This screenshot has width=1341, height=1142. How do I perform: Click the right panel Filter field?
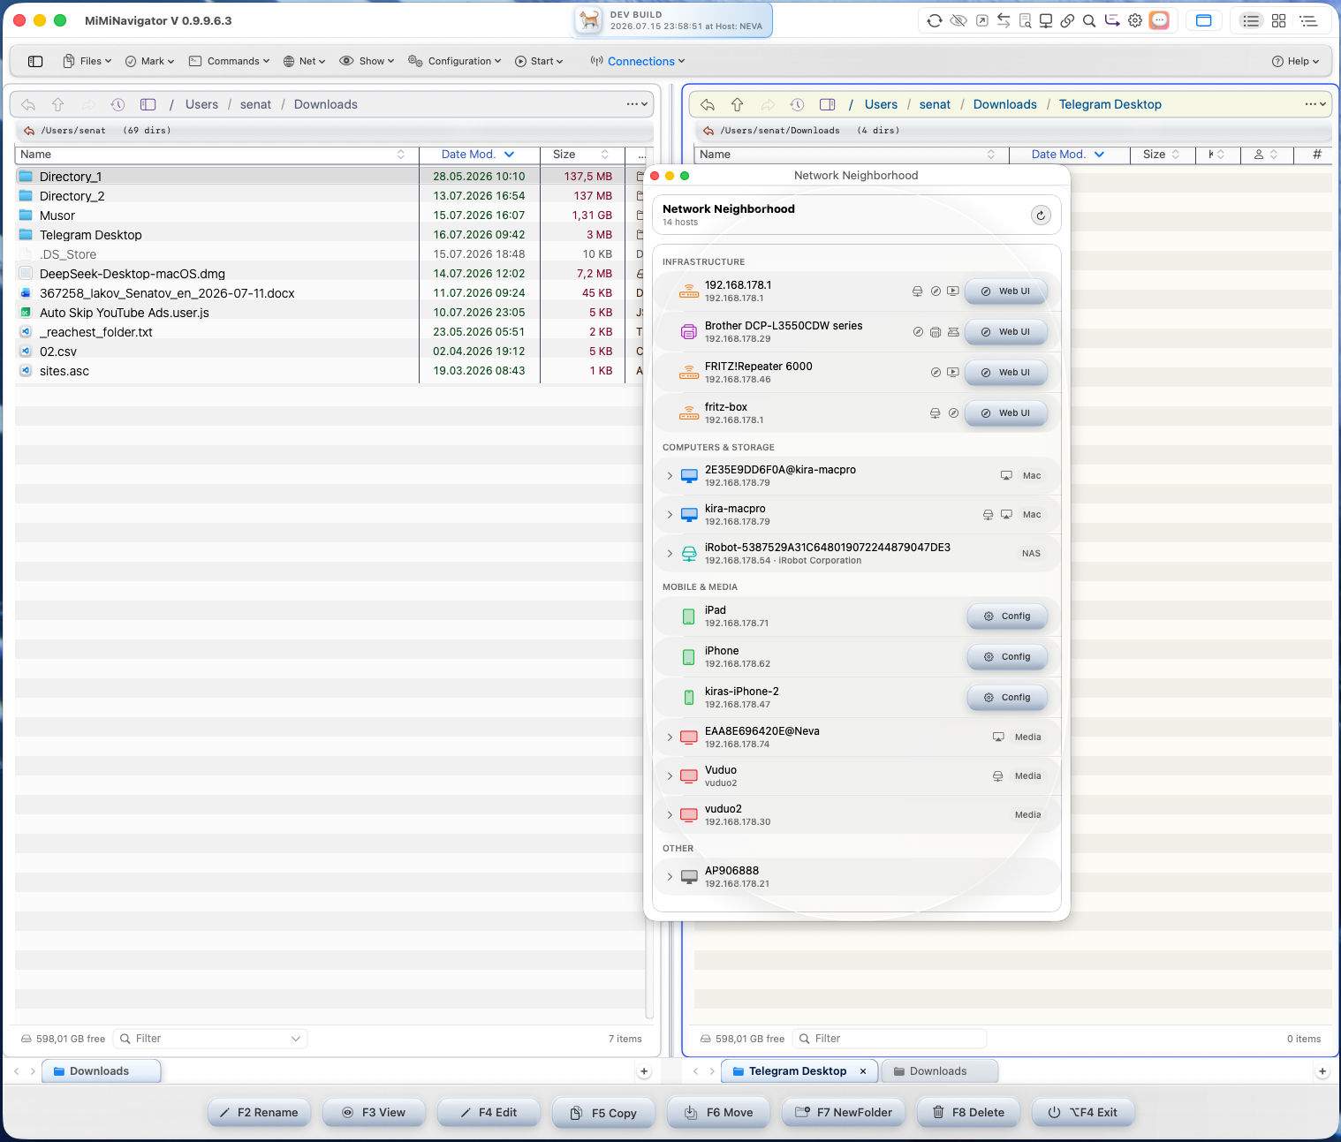[x=890, y=1039]
